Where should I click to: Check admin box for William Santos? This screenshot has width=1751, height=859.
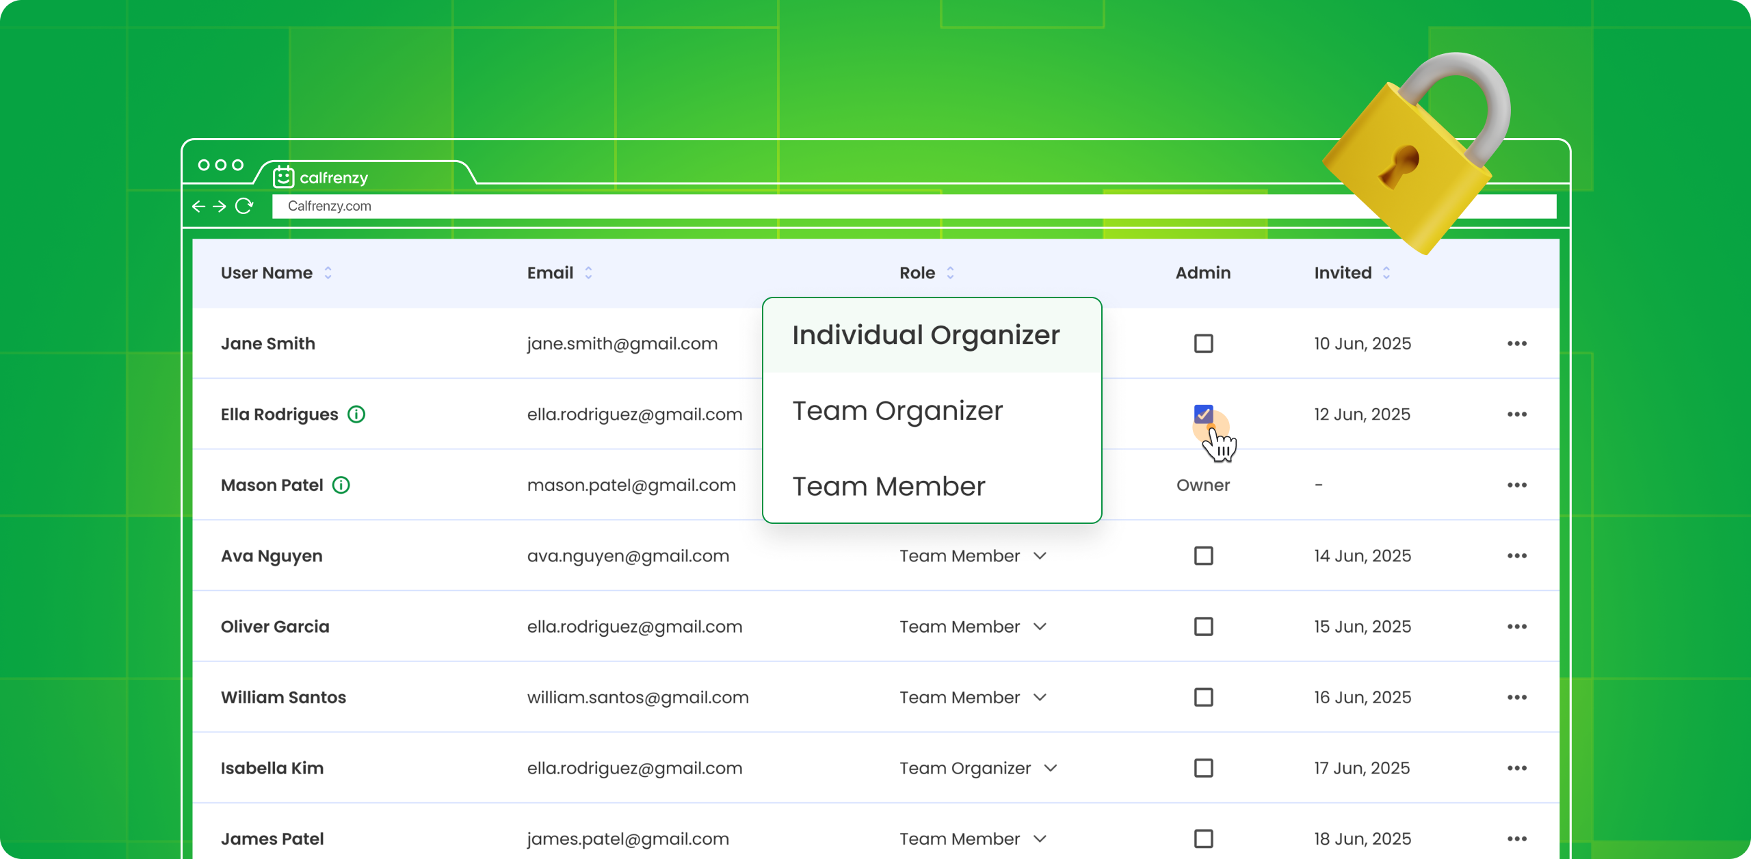(1203, 698)
